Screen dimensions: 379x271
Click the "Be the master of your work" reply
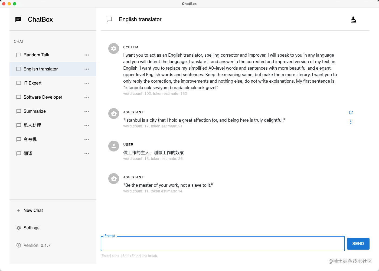pyautogui.click(x=168, y=185)
